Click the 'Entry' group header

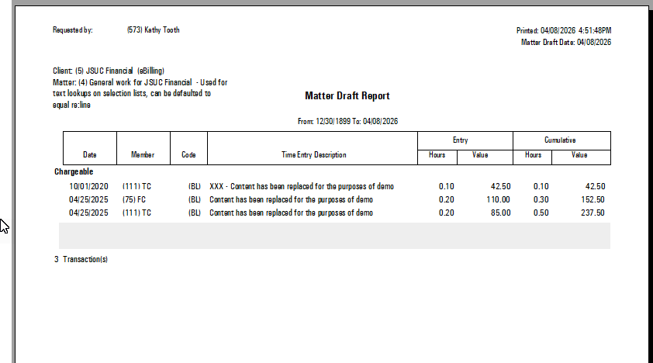pos(460,140)
